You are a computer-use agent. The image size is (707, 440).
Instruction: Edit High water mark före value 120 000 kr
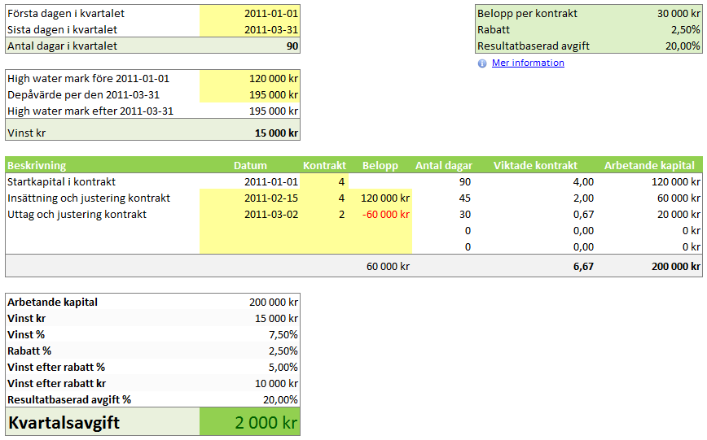click(x=250, y=78)
